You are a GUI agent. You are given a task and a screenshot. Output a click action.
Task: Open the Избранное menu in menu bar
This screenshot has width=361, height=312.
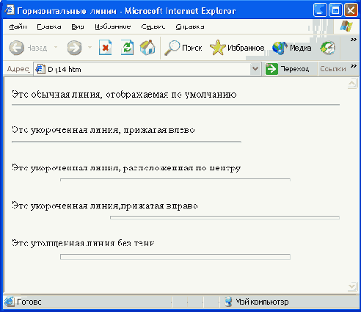[113, 26]
